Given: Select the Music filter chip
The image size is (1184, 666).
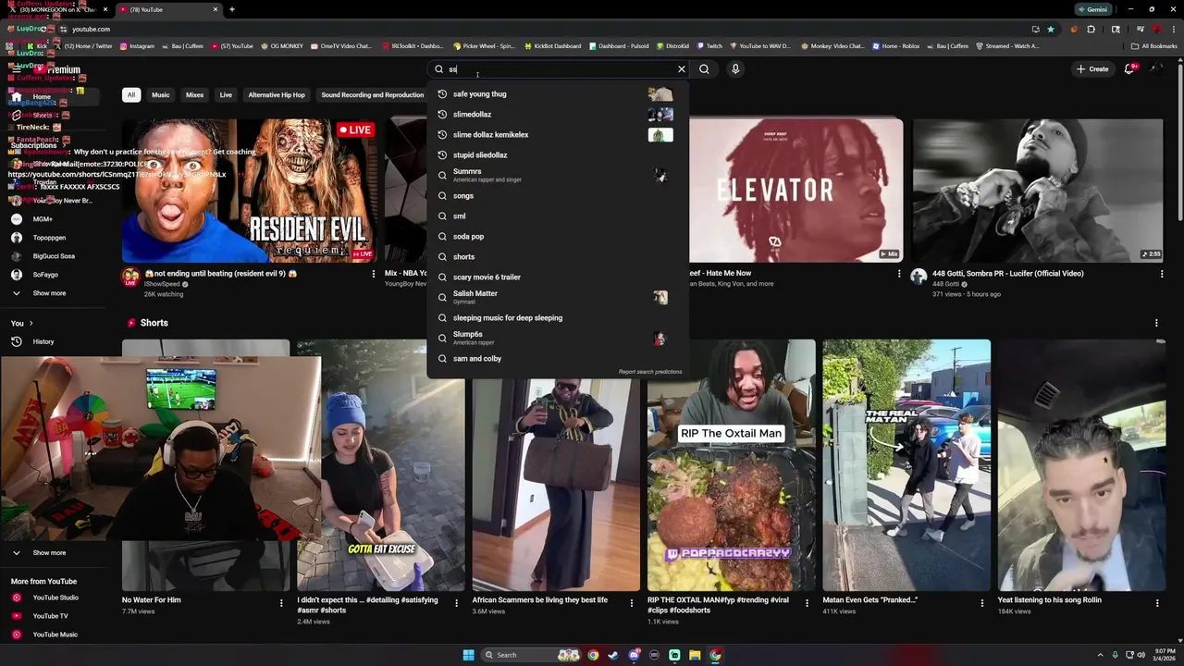Looking at the screenshot, I should (x=161, y=94).
